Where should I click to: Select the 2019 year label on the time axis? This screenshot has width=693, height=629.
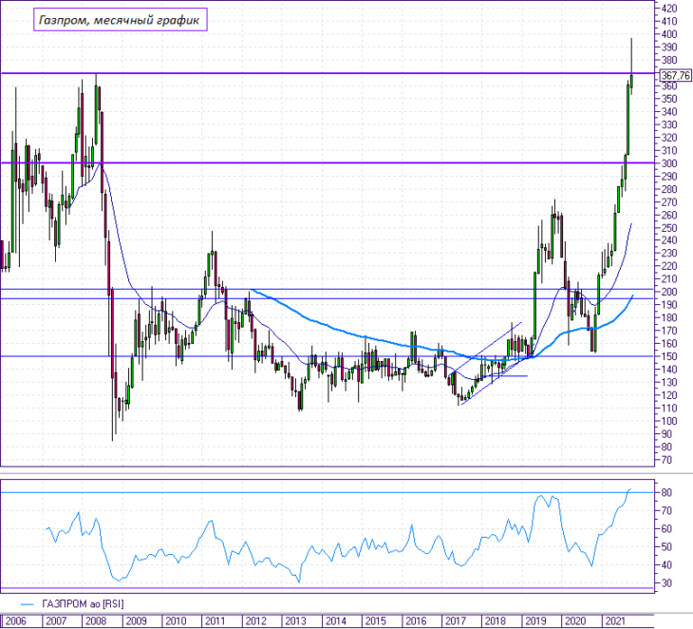[x=535, y=621]
